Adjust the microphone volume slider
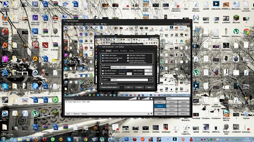 [x=133, y=98]
